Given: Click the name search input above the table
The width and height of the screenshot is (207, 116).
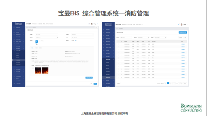Looking at the screenshot, I should (x=126, y=37).
